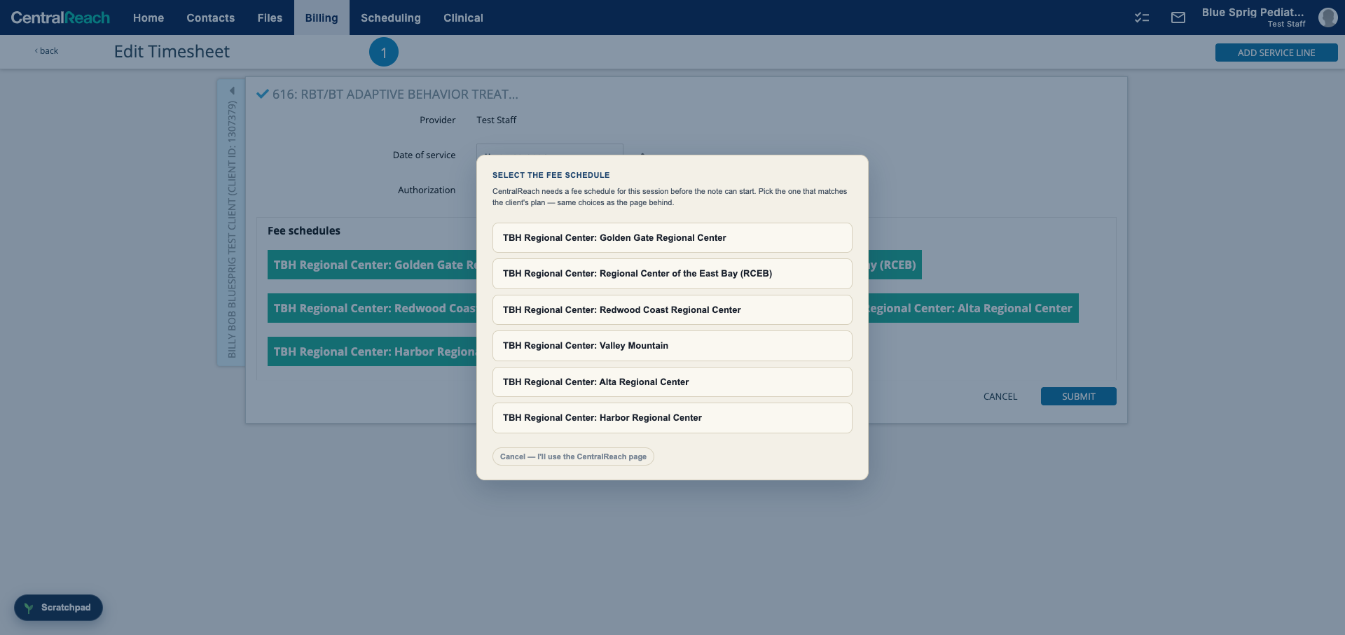Open the Files menu

coord(270,18)
